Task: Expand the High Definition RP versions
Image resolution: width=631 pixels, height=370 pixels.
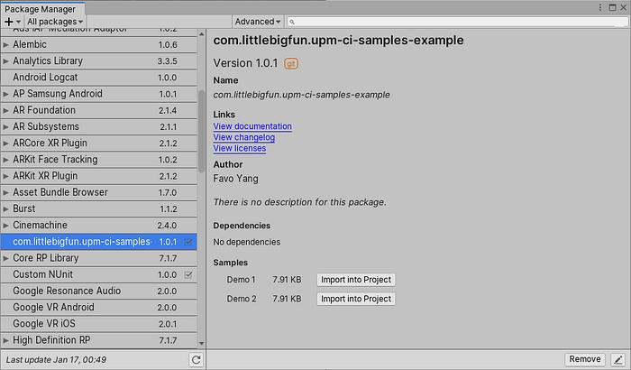Action: pos(5,340)
